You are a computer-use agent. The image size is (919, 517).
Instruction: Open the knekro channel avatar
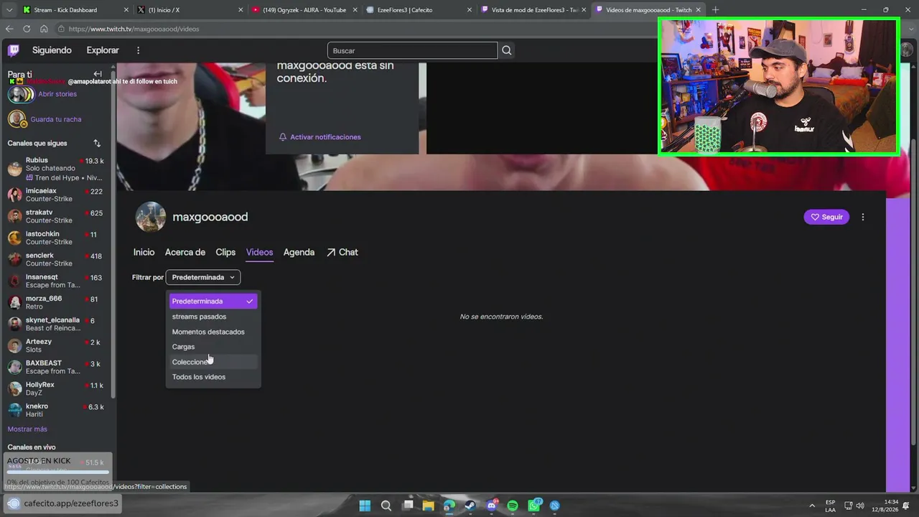(15, 410)
